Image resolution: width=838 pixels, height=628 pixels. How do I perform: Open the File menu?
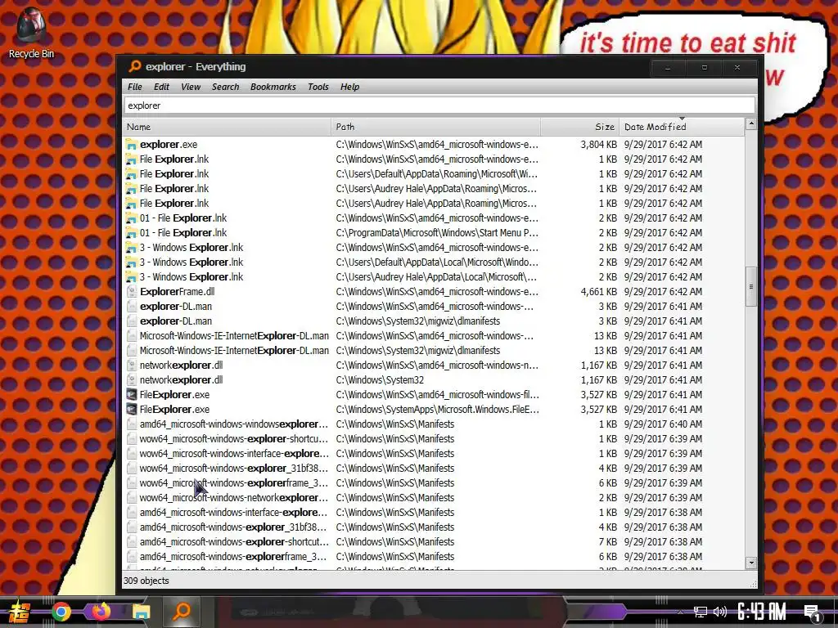pyautogui.click(x=135, y=87)
